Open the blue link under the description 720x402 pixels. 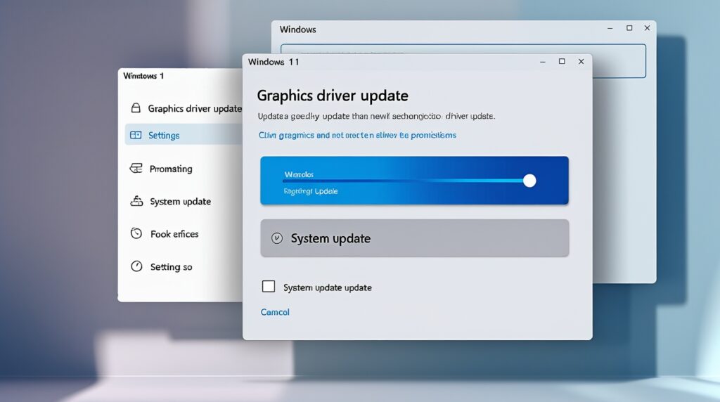click(x=357, y=135)
